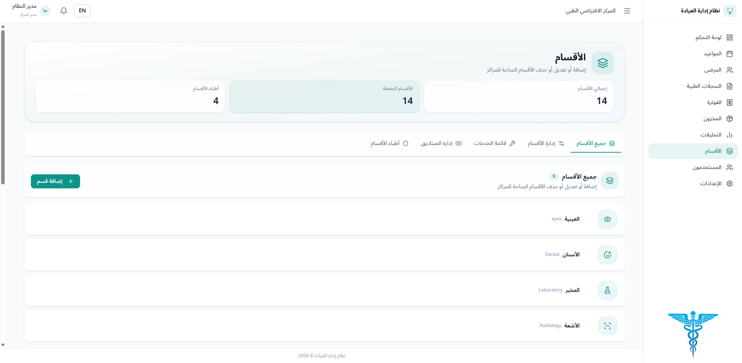Click the billing dollar icon
742x363 pixels.
point(729,102)
